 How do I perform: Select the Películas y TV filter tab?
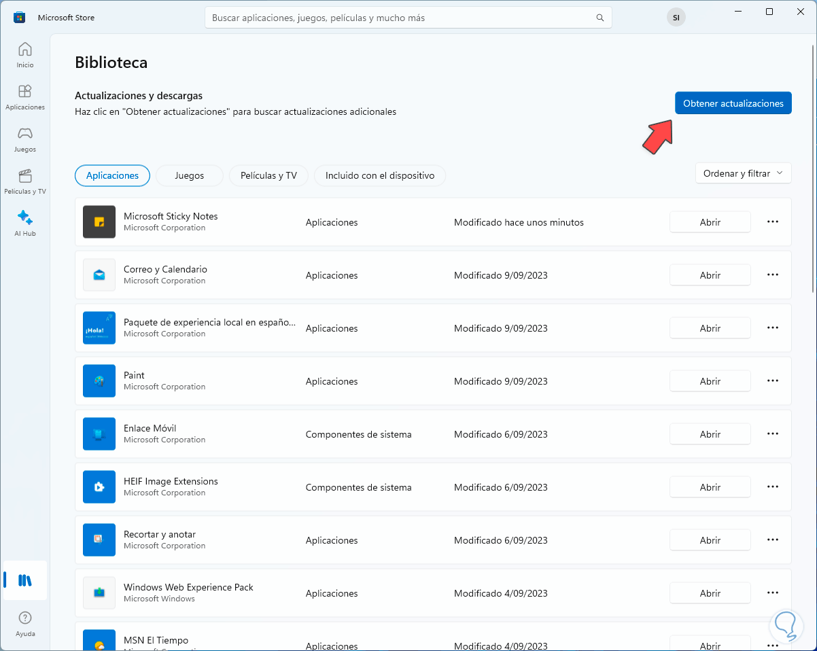click(268, 175)
